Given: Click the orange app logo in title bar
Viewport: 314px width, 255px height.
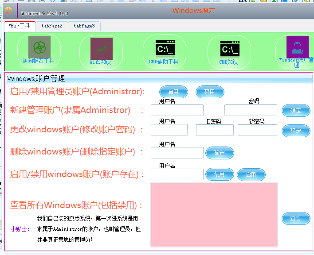Looking at the screenshot, I should pos(8,10).
